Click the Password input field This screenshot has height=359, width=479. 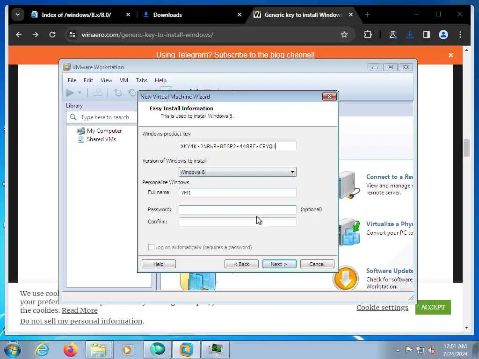237,210
